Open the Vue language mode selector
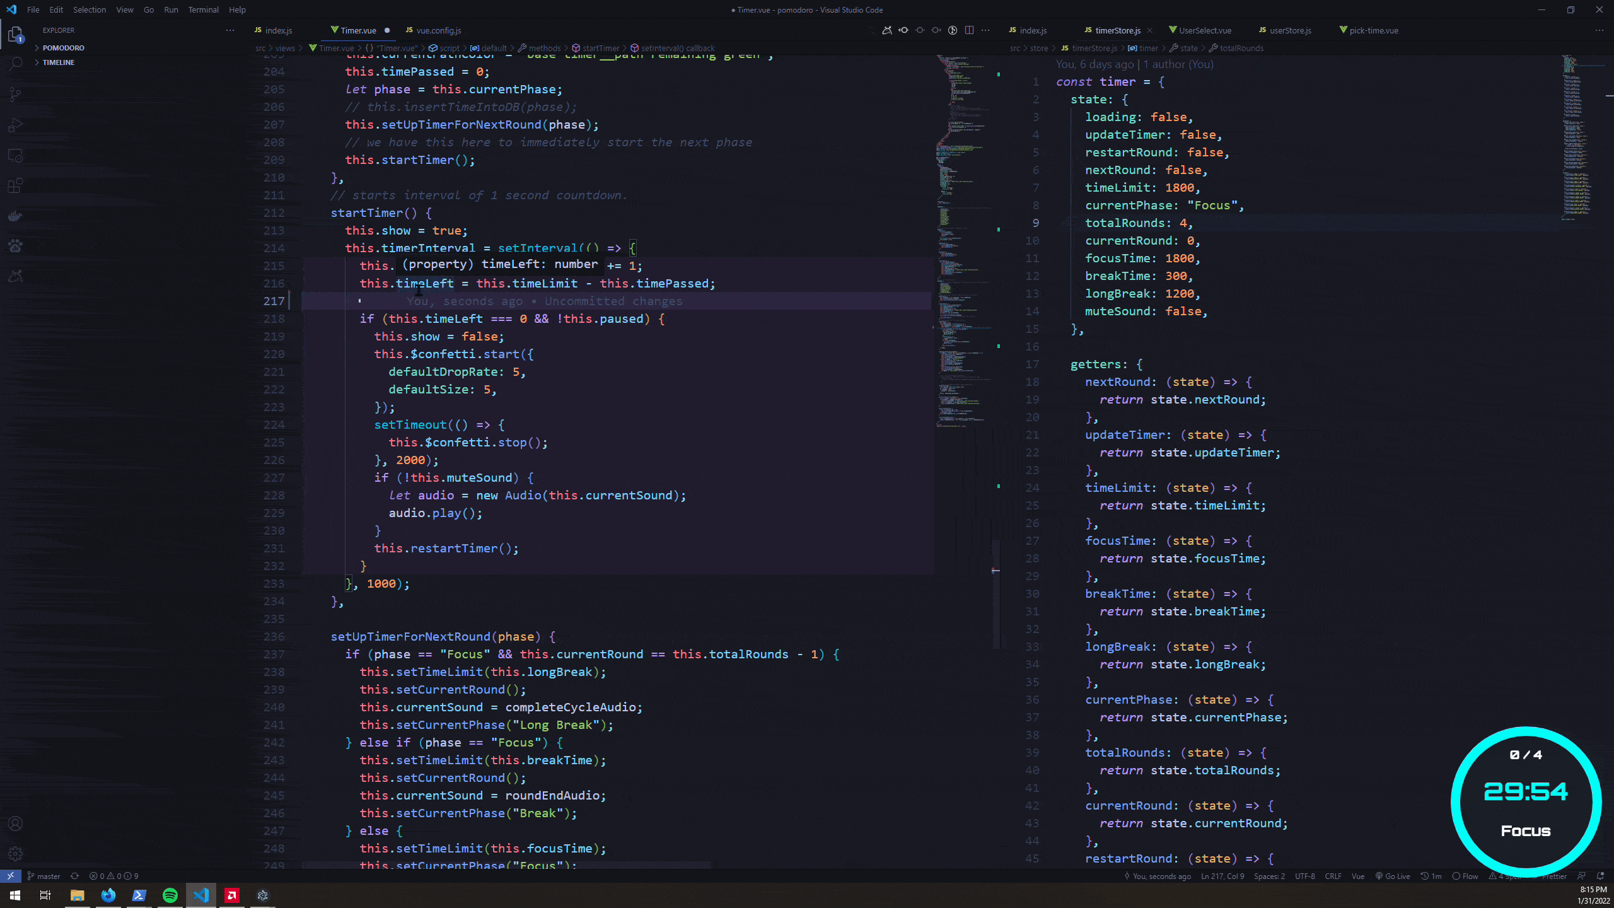This screenshot has width=1614, height=908. click(x=1357, y=876)
